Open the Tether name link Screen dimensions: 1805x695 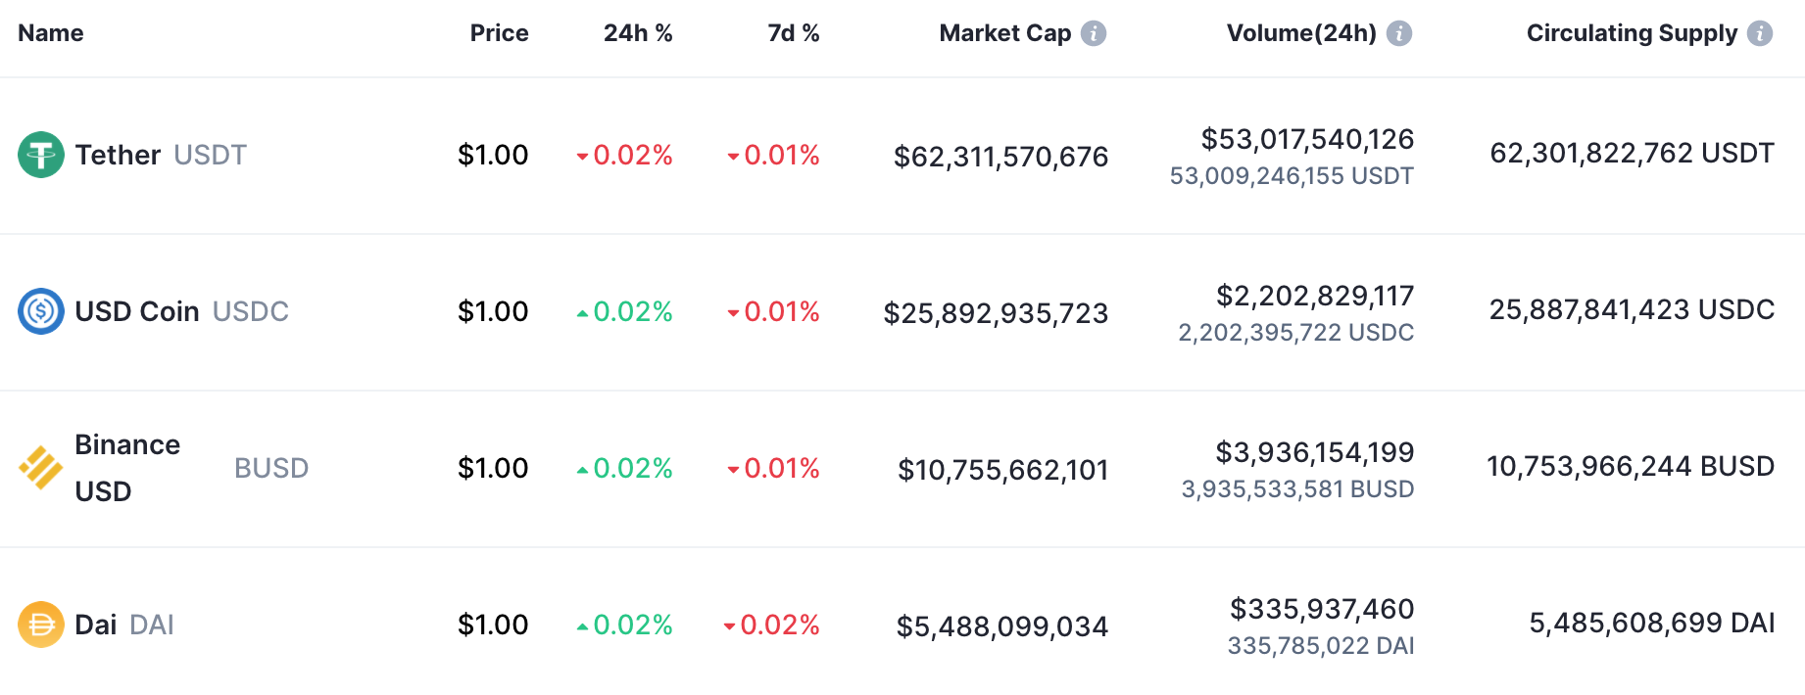click(x=118, y=155)
